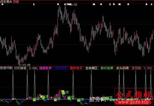Open the www.gszb.top website link

pyautogui.click(x=134, y=102)
